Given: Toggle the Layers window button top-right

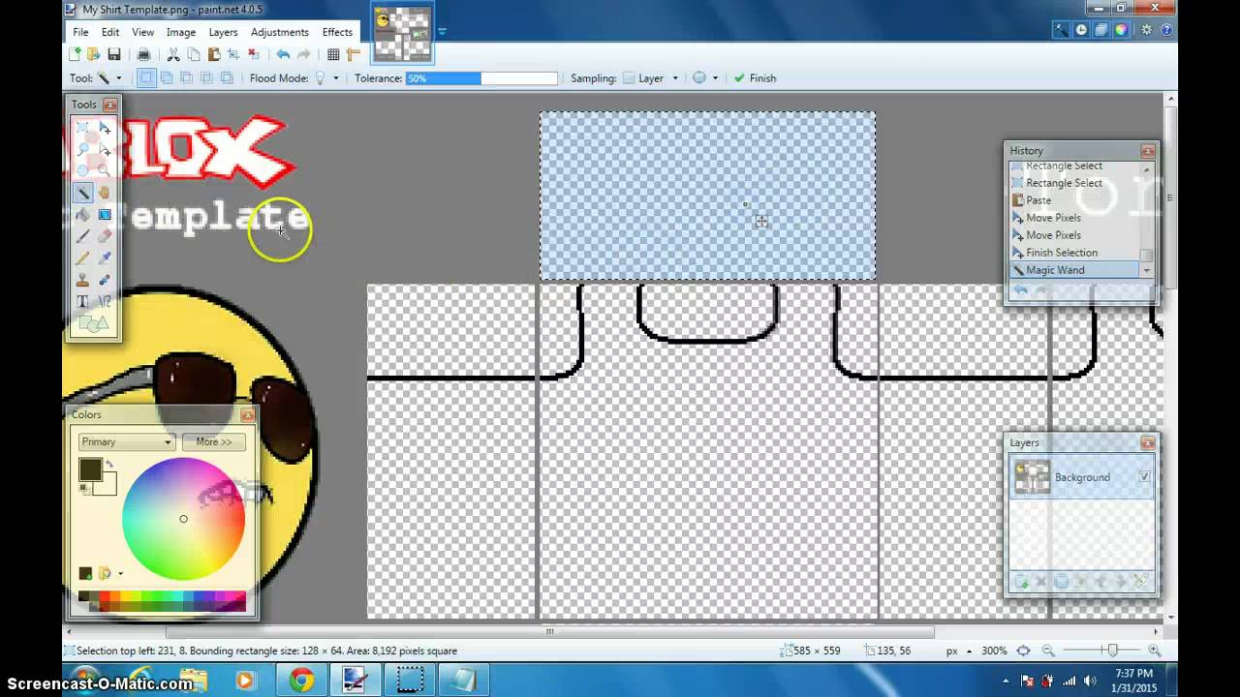Looking at the screenshot, I should [1101, 30].
